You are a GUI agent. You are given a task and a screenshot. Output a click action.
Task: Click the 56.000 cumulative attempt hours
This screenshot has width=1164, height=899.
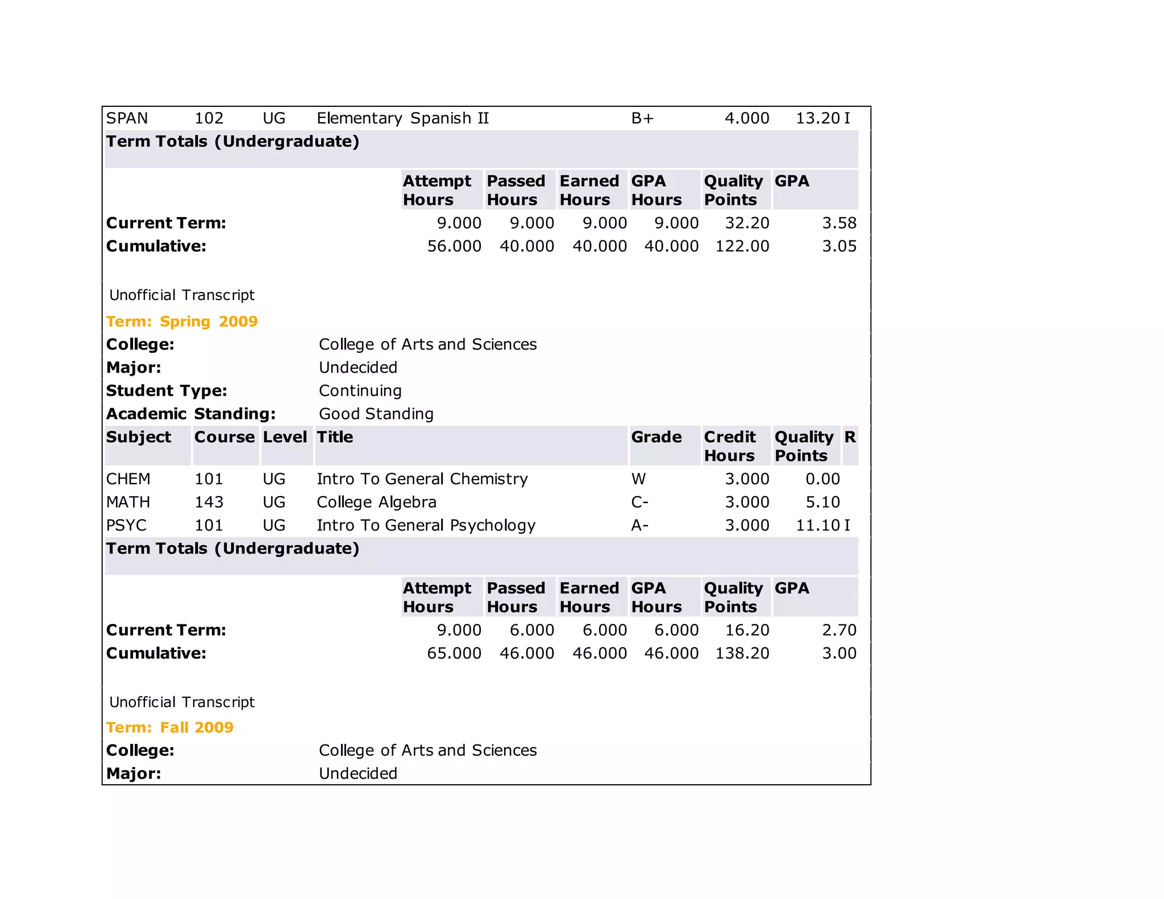pos(454,247)
